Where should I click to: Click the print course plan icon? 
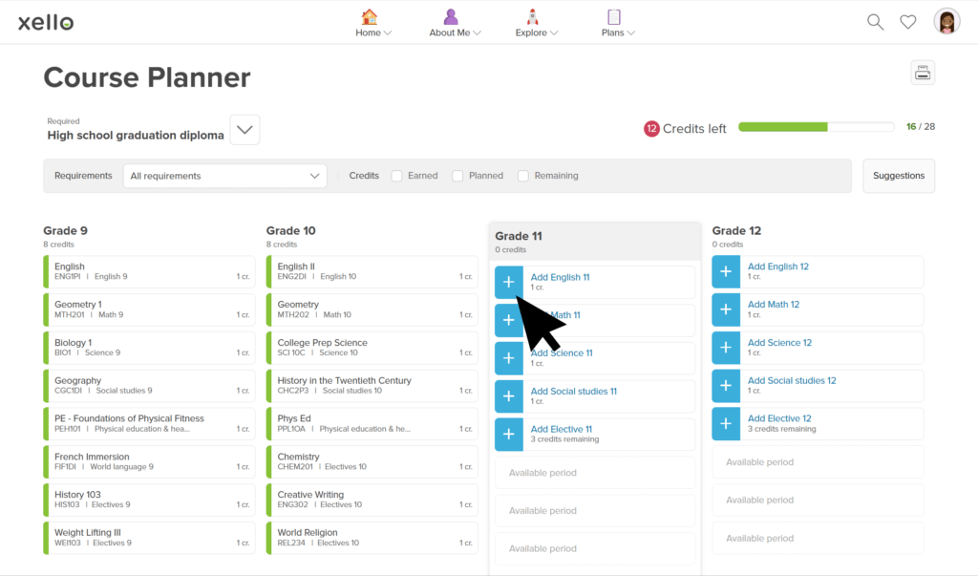(x=923, y=73)
